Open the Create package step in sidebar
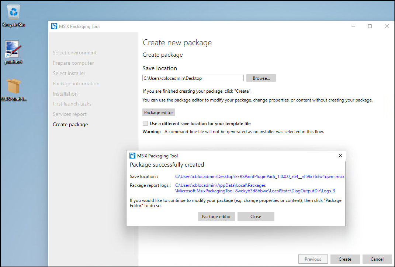Viewport: 395px width, 267px height. click(70, 124)
